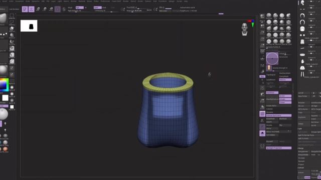Click the List All button

304,93
